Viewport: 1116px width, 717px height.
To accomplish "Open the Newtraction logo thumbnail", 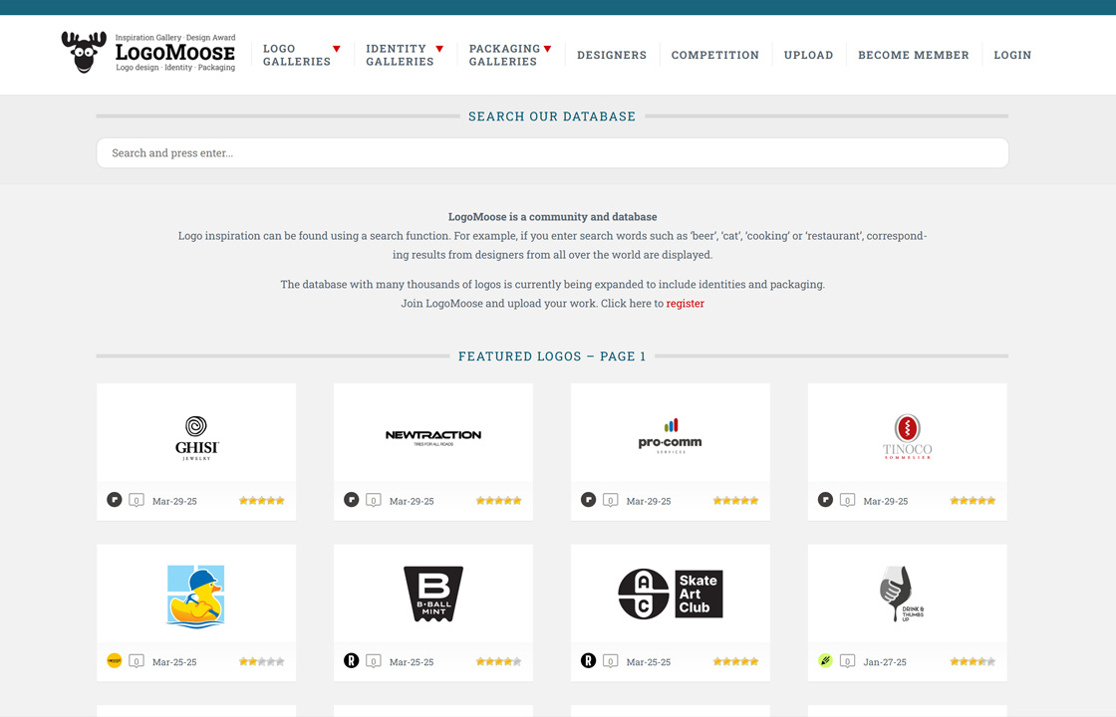I will click(x=433, y=433).
